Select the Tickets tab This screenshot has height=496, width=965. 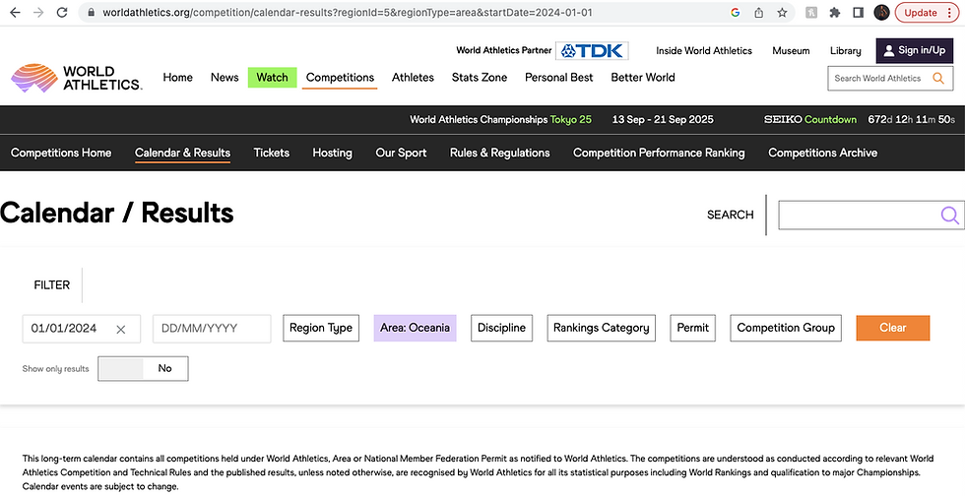[272, 153]
